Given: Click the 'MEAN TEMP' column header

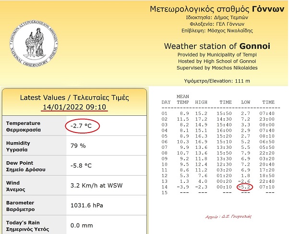Looking at the screenshot, I should [x=182, y=100].
